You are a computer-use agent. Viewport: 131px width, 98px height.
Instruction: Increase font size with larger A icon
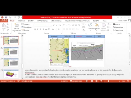point(53,25)
